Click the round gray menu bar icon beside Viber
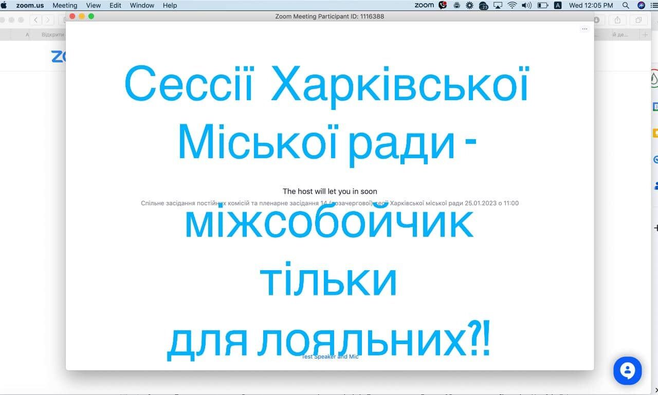Image resolution: width=658 pixels, height=395 pixels. 457,5
